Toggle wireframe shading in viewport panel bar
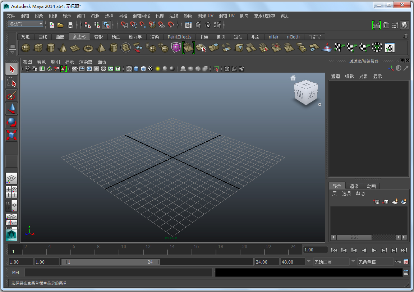 click(x=129, y=68)
